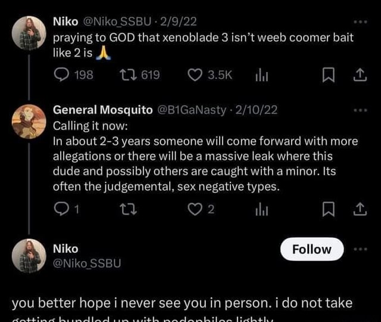
Task: Follow Niko's account
Action: pos(311,249)
